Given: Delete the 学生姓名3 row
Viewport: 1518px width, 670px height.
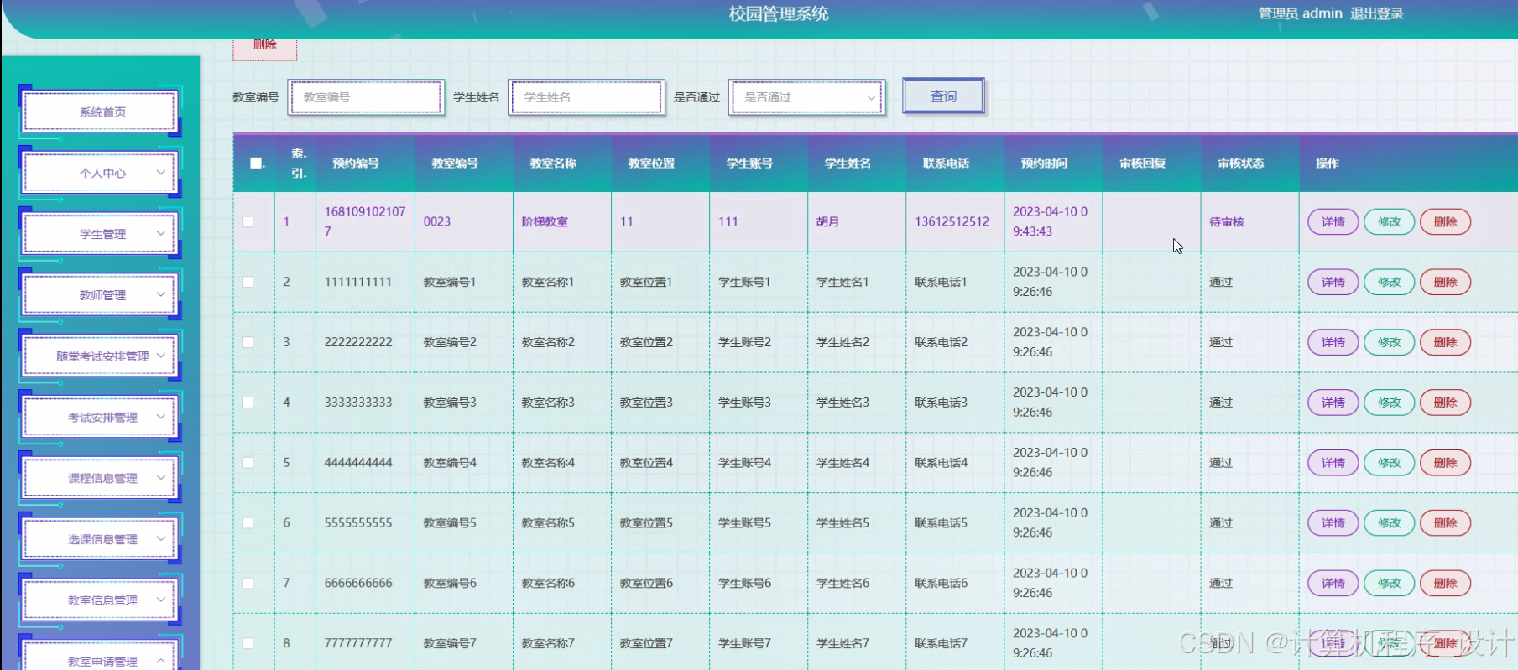Looking at the screenshot, I should coord(1445,403).
